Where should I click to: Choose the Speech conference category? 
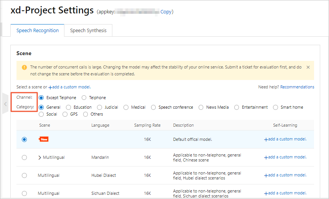tap(153, 107)
